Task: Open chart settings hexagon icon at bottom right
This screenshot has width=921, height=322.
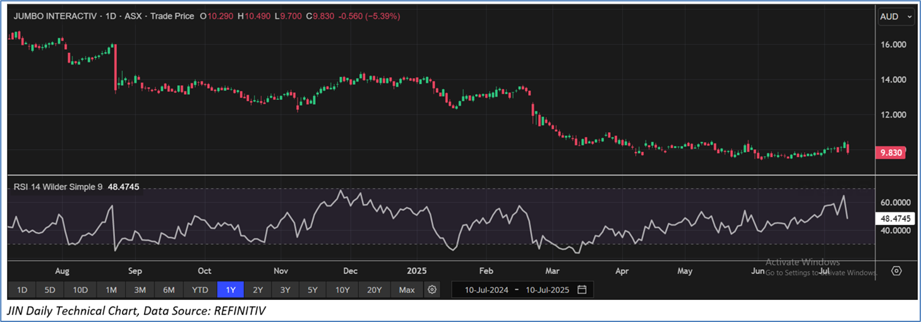Action: [x=896, y=271]
